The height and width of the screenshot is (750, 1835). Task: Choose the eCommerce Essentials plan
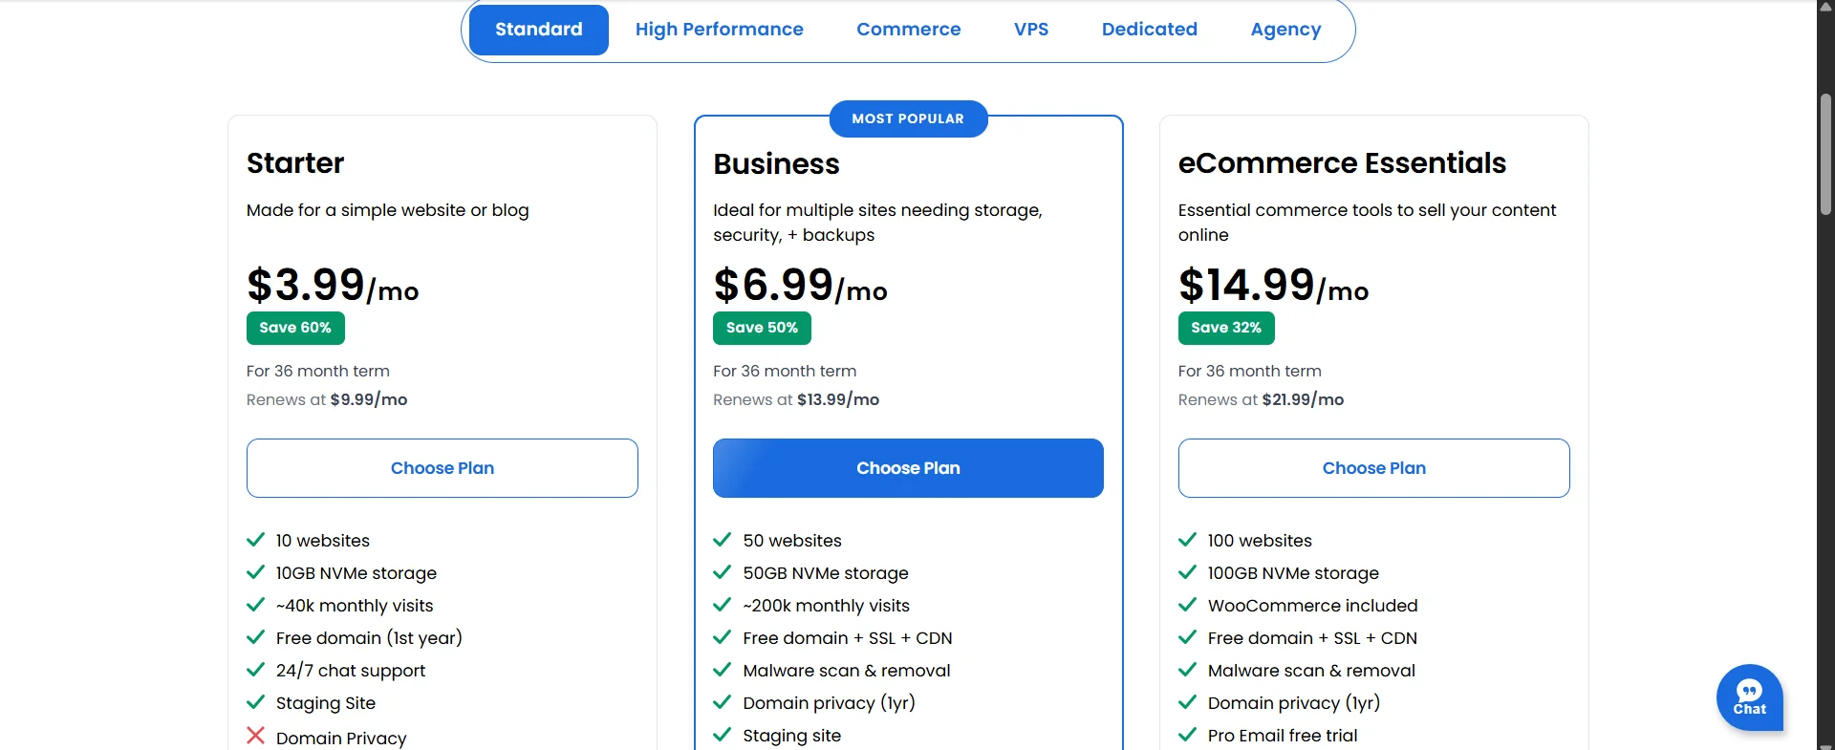coord(1373,468)
